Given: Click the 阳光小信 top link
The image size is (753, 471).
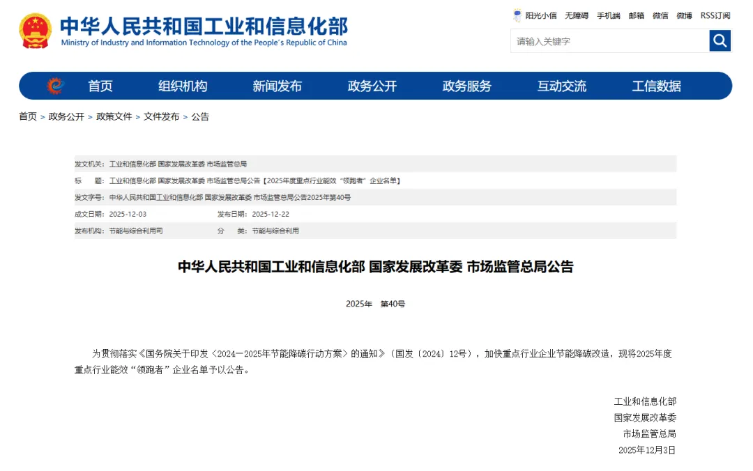Looking at the screenshot, I should click(541, 16).
